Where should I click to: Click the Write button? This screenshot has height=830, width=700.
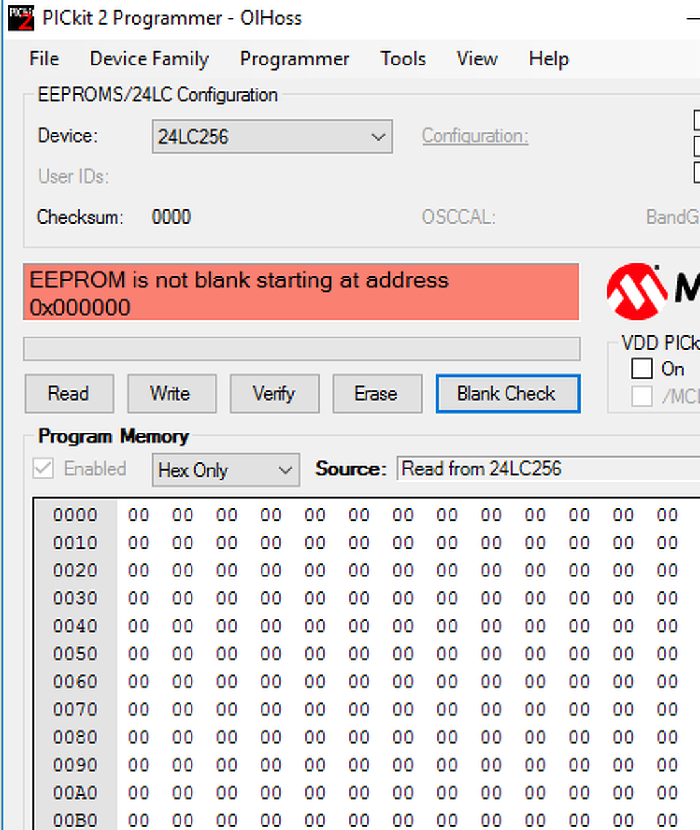click(x=171, y=394)
